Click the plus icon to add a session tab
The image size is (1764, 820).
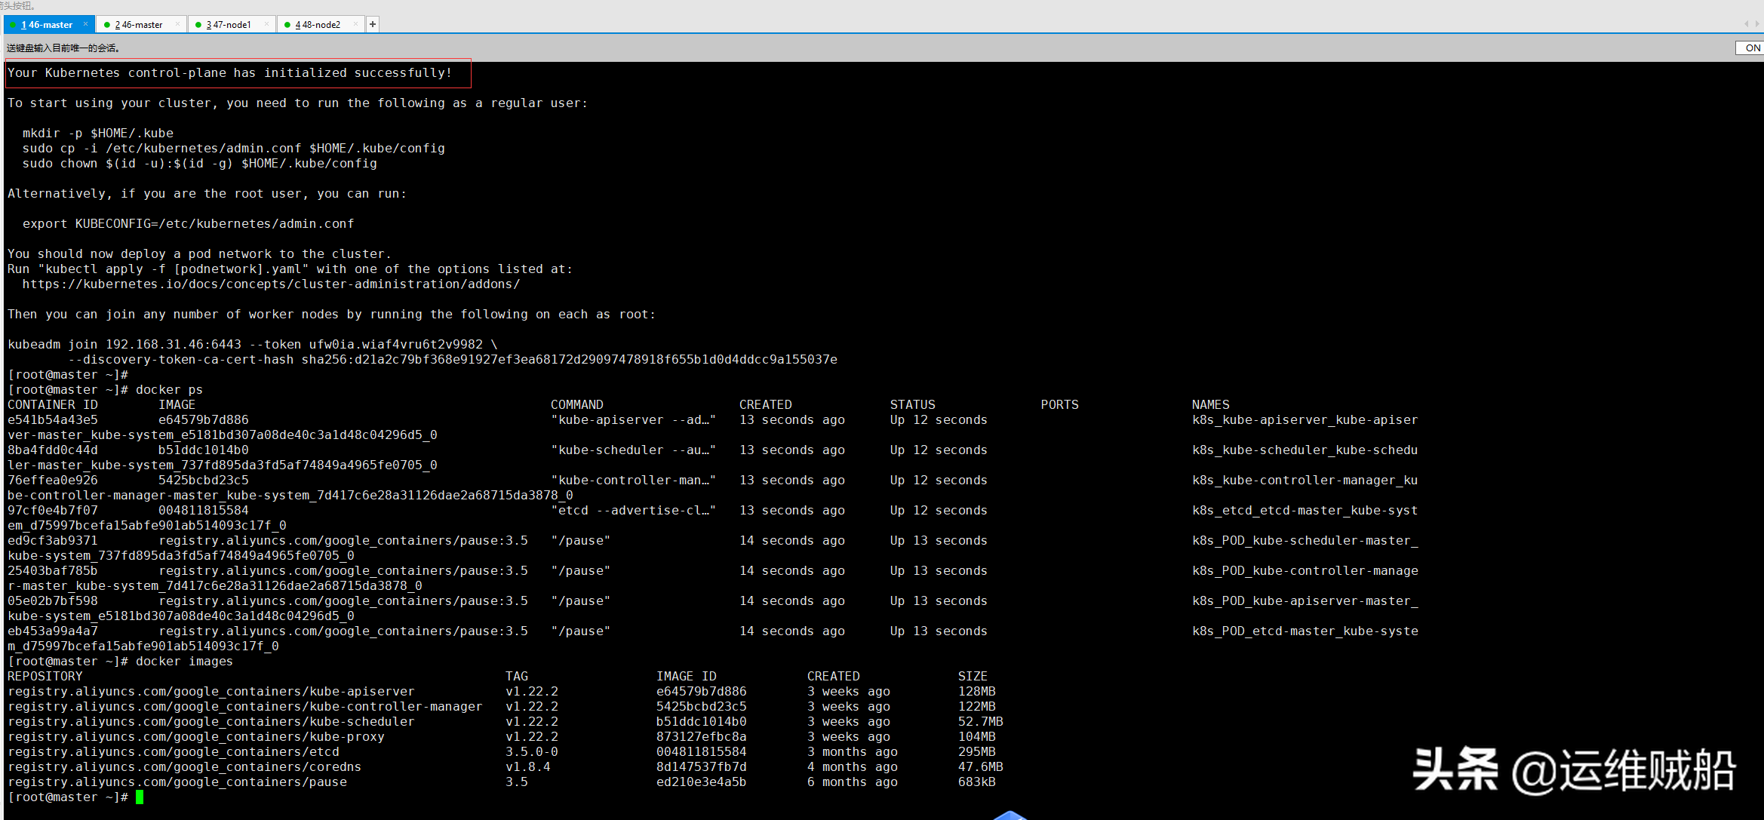click(373, 24)
